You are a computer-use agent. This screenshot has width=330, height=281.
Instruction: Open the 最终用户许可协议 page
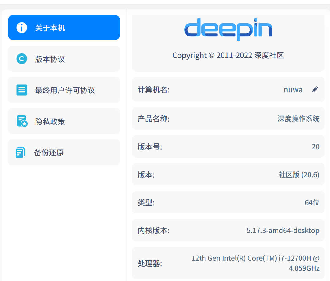click(64, 90)
